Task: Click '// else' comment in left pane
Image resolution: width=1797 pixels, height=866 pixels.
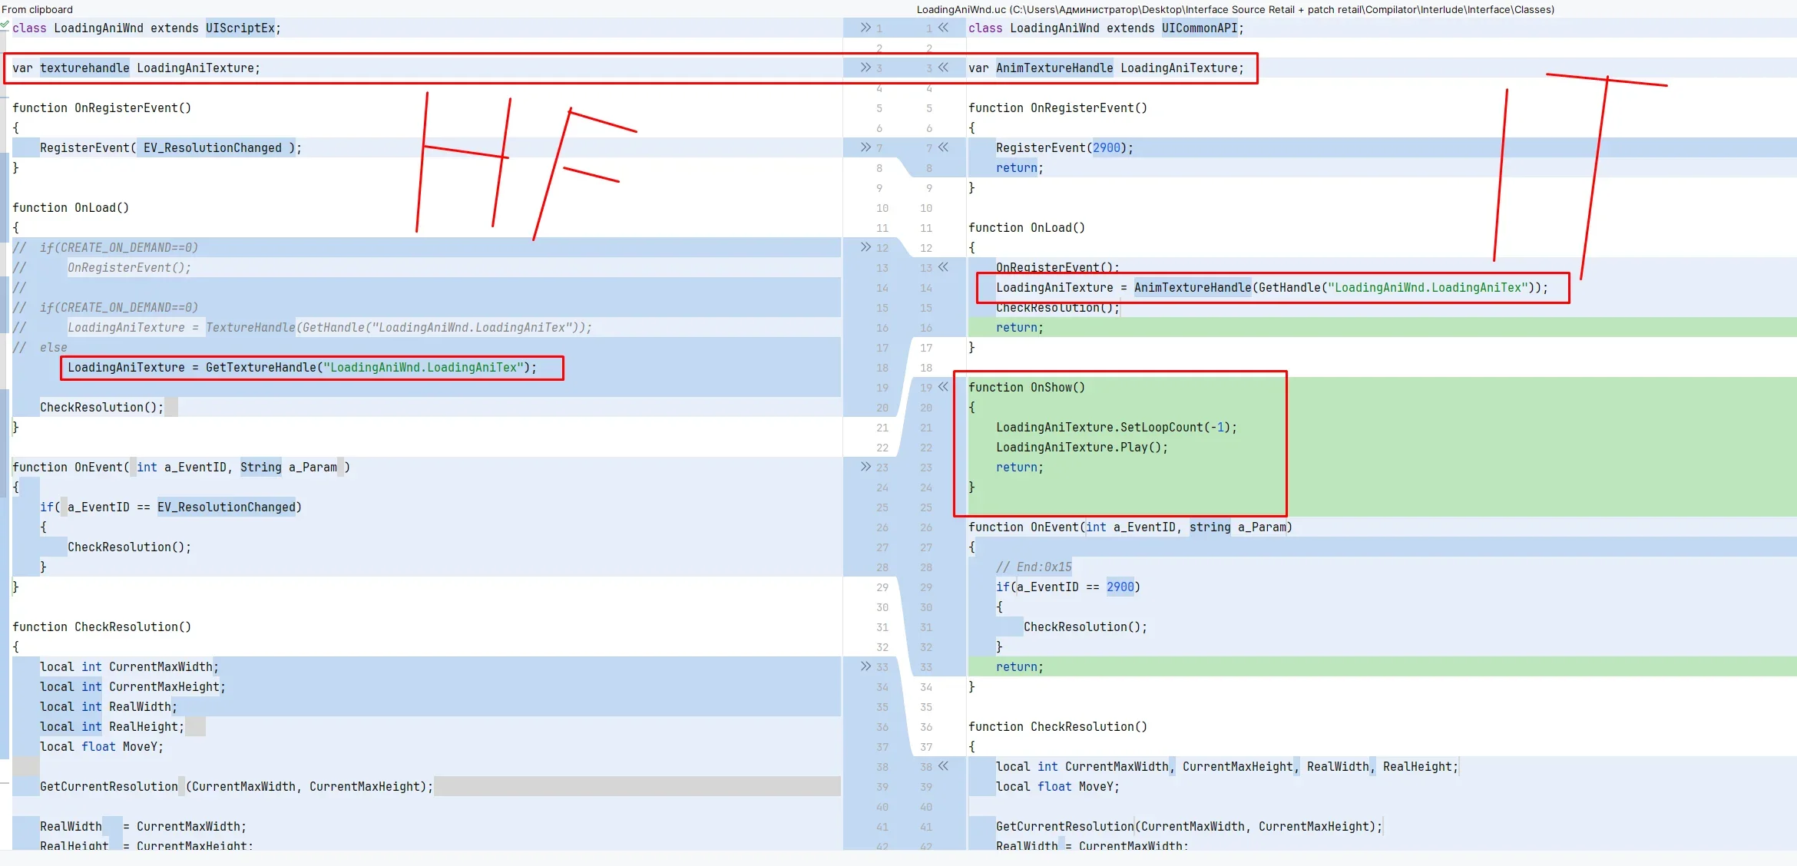Action: tap(40, 347)
